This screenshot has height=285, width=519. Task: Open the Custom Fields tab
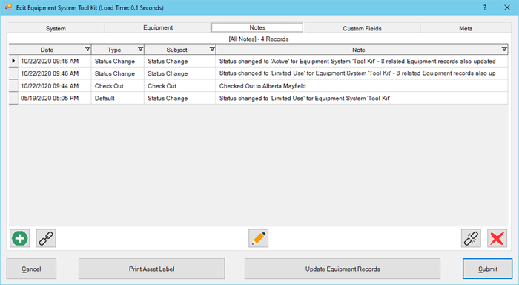[362, 28]
